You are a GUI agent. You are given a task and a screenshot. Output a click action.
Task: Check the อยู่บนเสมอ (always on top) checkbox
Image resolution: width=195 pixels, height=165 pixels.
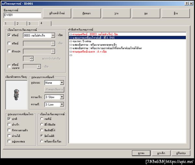coord(9,141)
